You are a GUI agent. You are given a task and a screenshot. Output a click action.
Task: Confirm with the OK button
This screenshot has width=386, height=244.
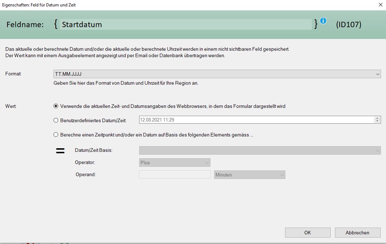308,233
